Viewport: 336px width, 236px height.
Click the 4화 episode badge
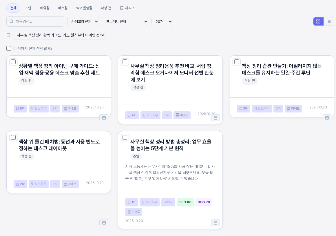[x=132, y=115]
